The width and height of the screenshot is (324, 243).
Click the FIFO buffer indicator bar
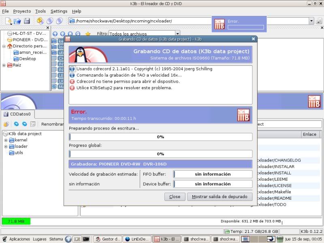213,174
